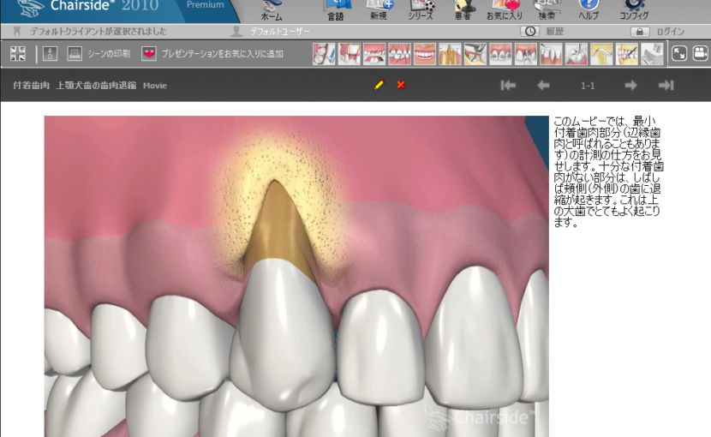Click the 検索 (Search) icon

(x=547, y=9)
